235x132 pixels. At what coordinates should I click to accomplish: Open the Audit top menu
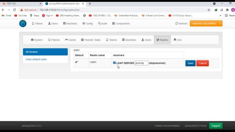[x=102, y=23]
